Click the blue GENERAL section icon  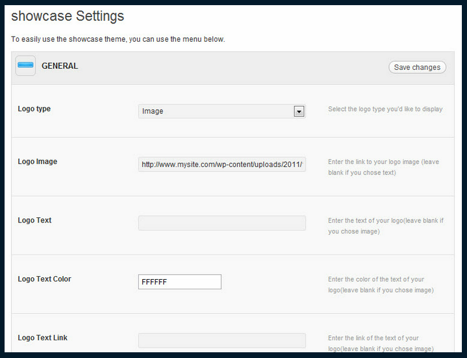(26, 66)
